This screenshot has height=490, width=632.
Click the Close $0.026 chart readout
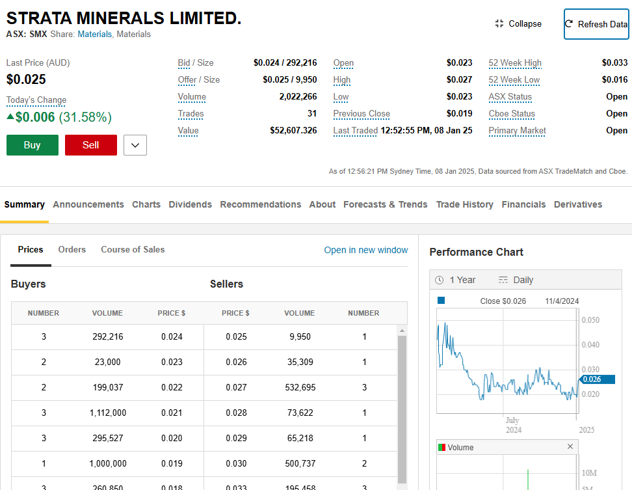(503, 301)
